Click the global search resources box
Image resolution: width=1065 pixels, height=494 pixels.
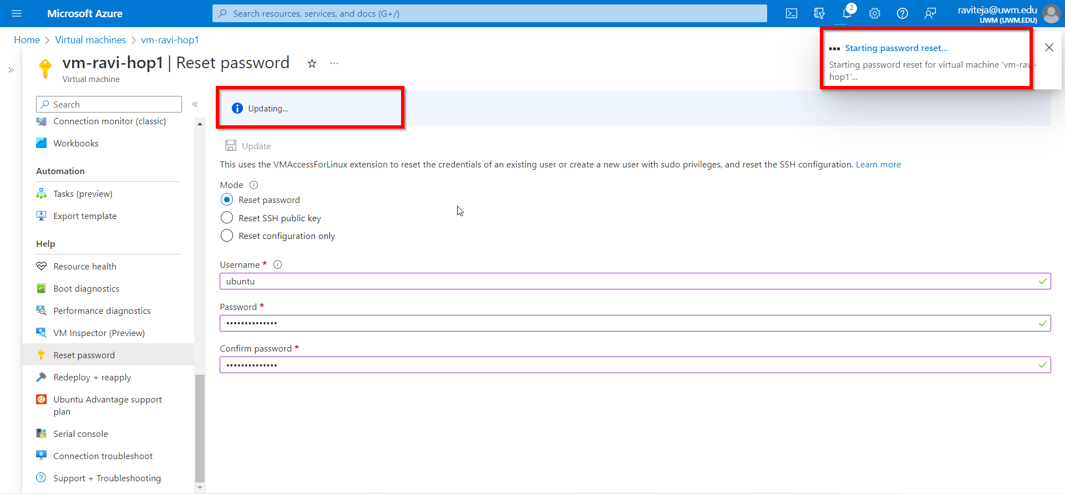490,13
